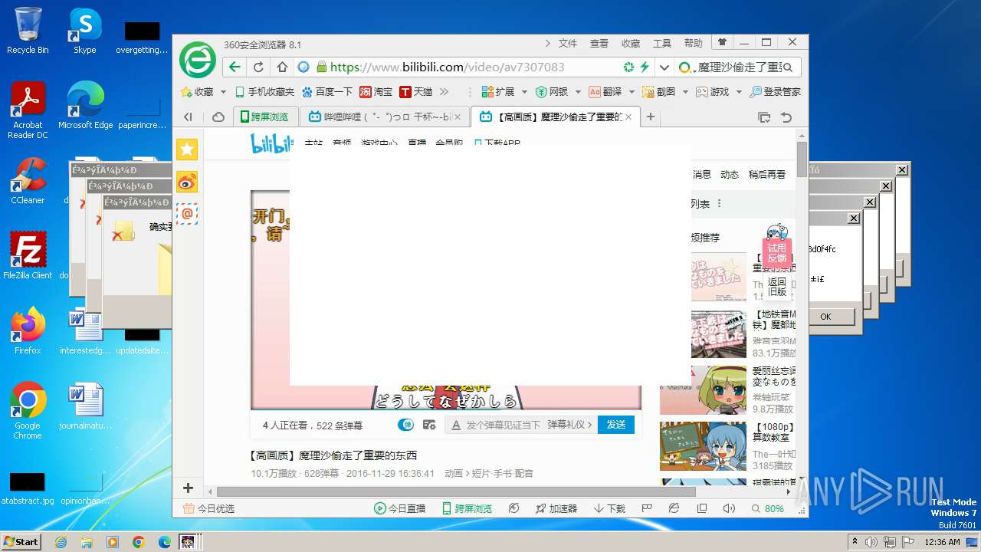981x552 pixels.
Task: Expand the 翻译 dropdown arrow
Action: pyautogui.click(x=632, y=92)
